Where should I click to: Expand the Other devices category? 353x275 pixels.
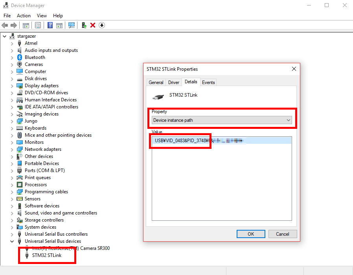point(12,156)
